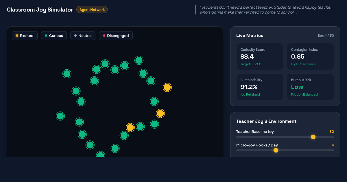Toggle the Neutral legend chip
The width and height of the screenshot is (347, 182).
[x=83, y=36]
